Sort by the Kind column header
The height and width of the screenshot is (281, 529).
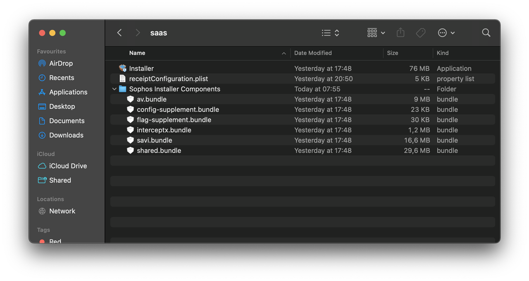(443, 53)
